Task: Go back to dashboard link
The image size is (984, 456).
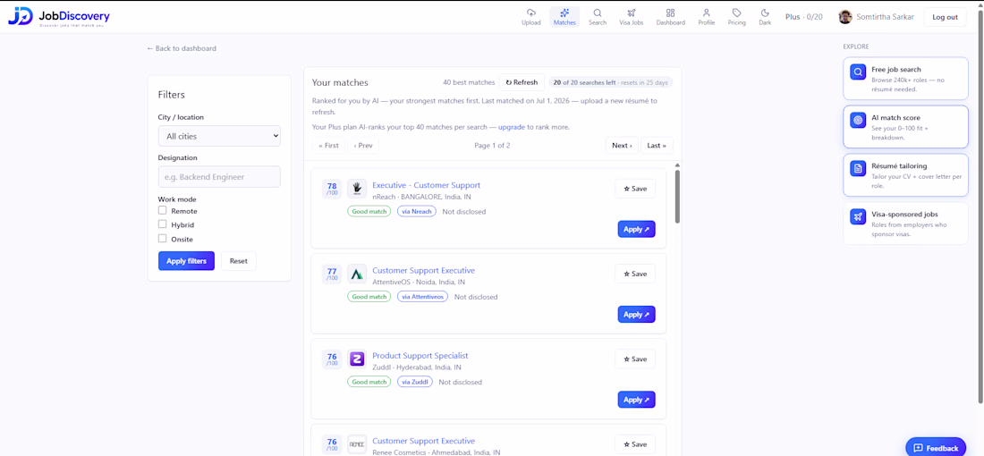Action: tap(182, 48)
